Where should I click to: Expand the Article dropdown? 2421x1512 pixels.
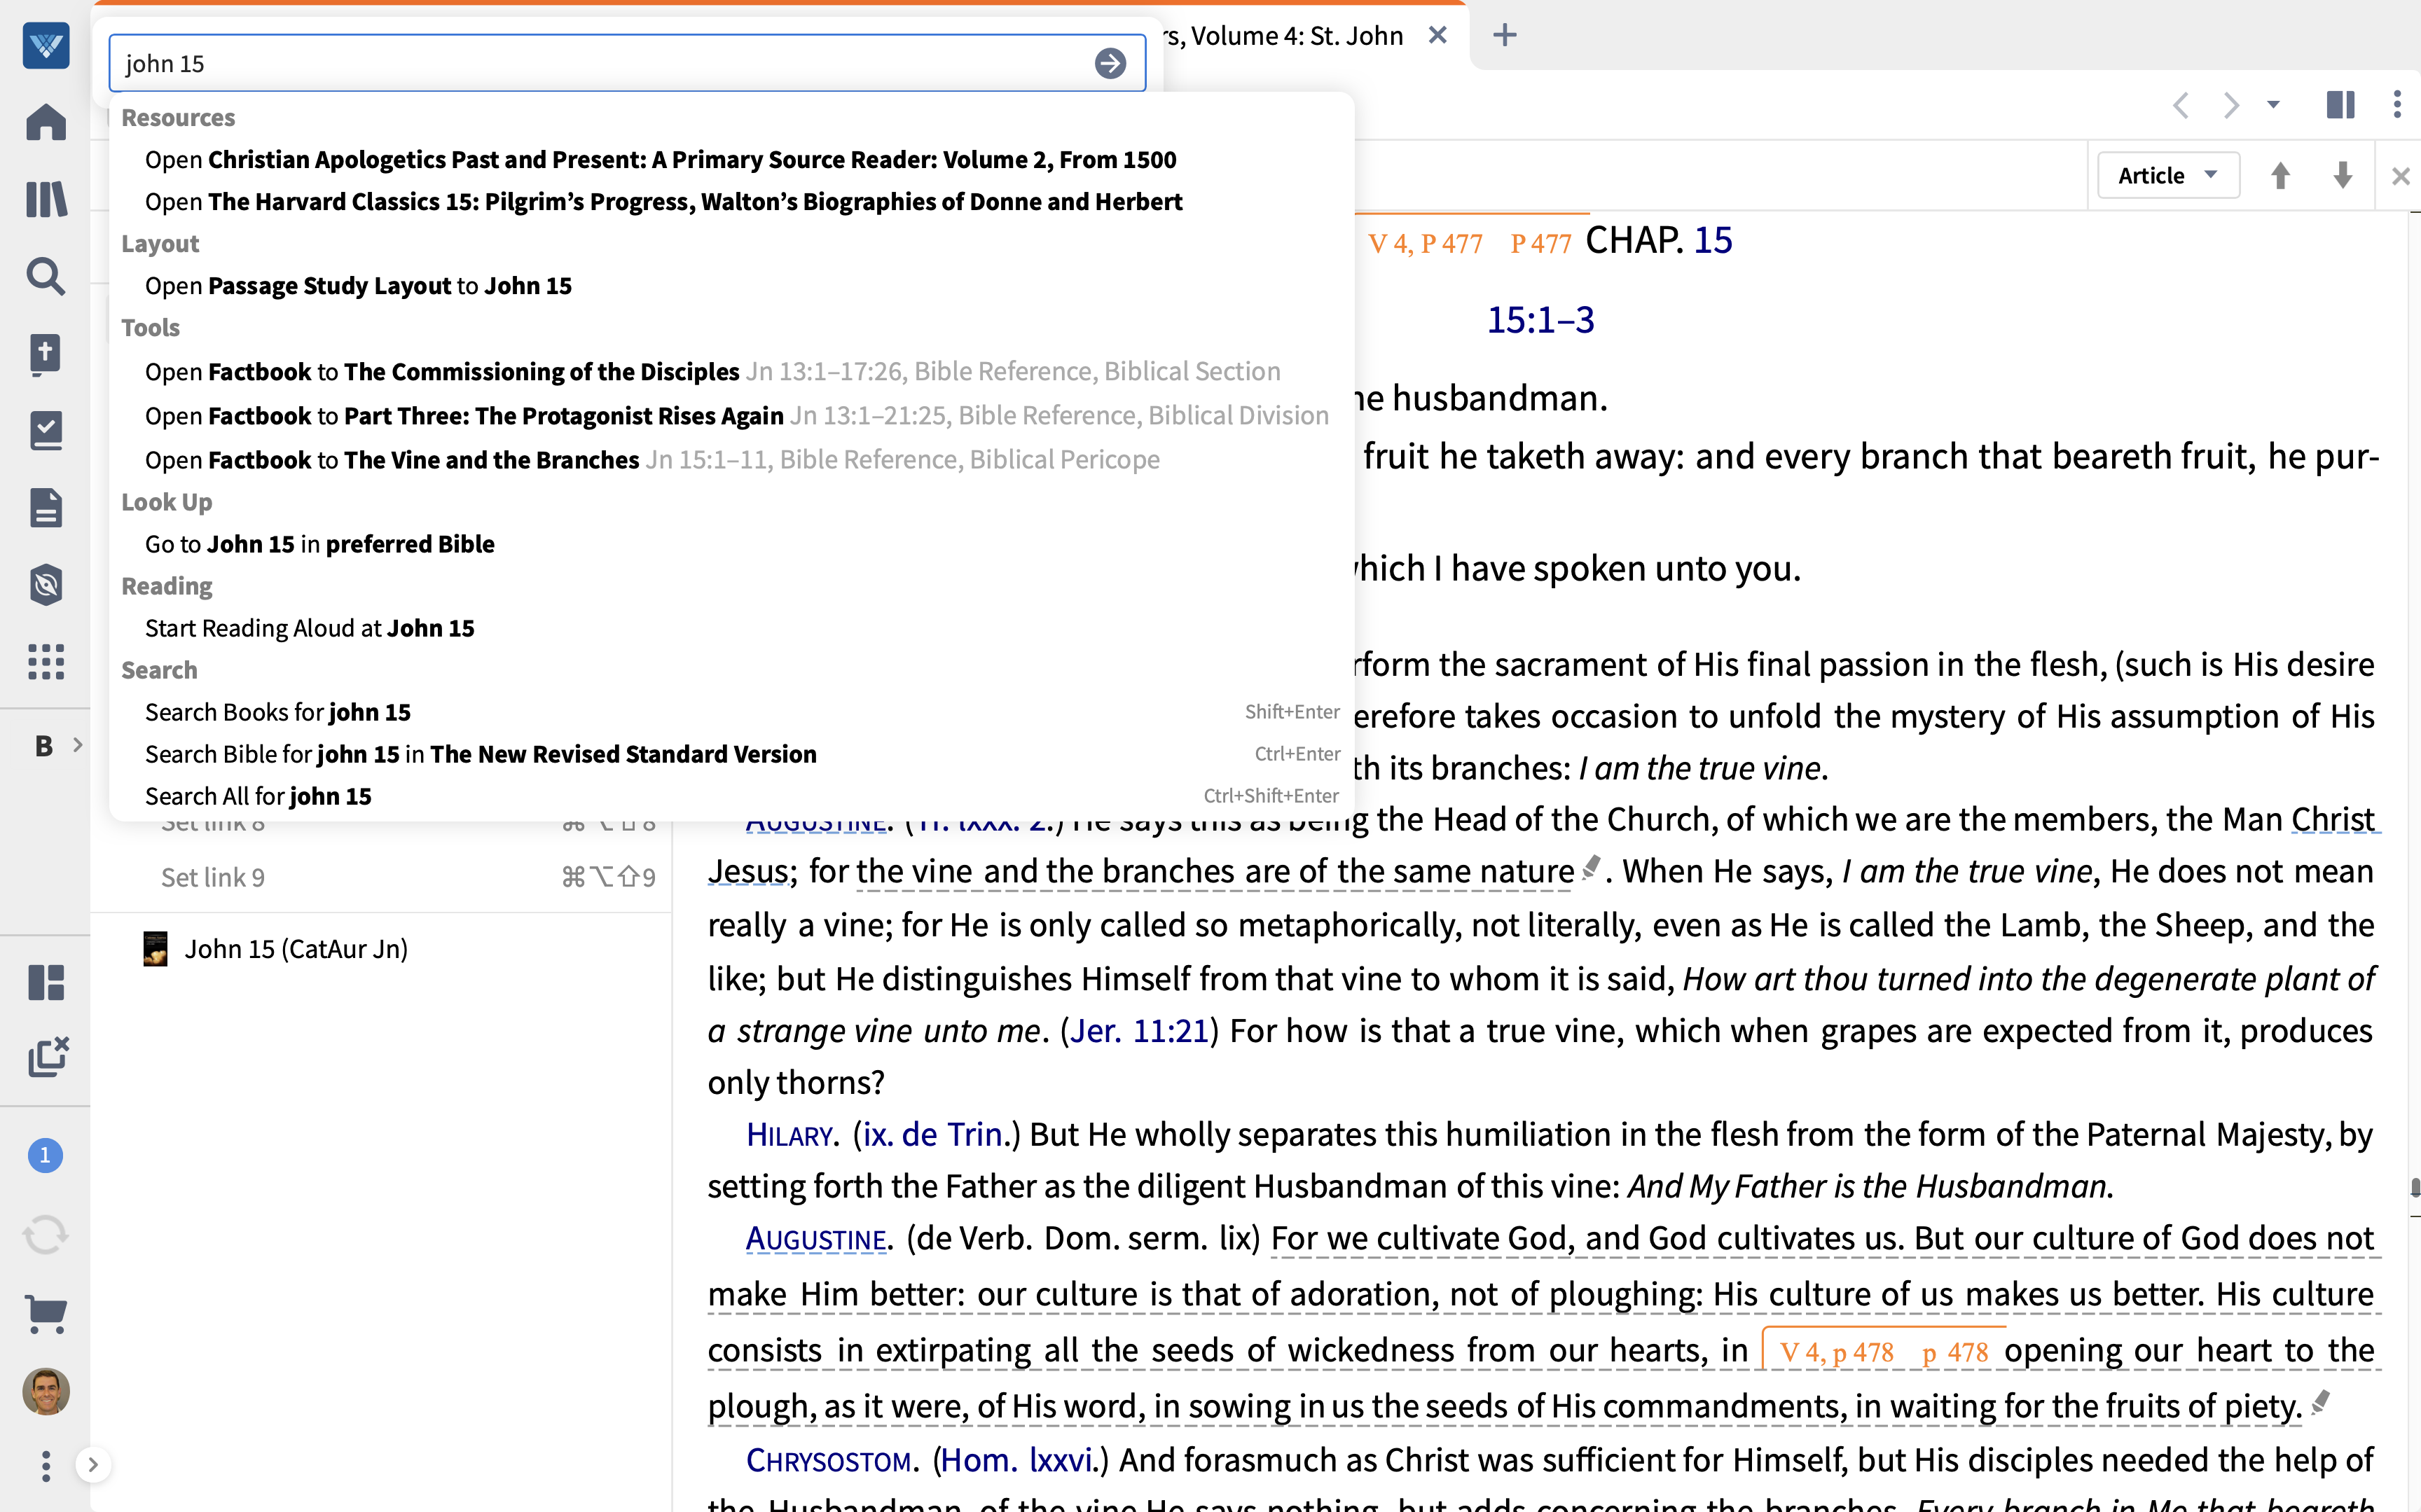tap(2167, 176)
